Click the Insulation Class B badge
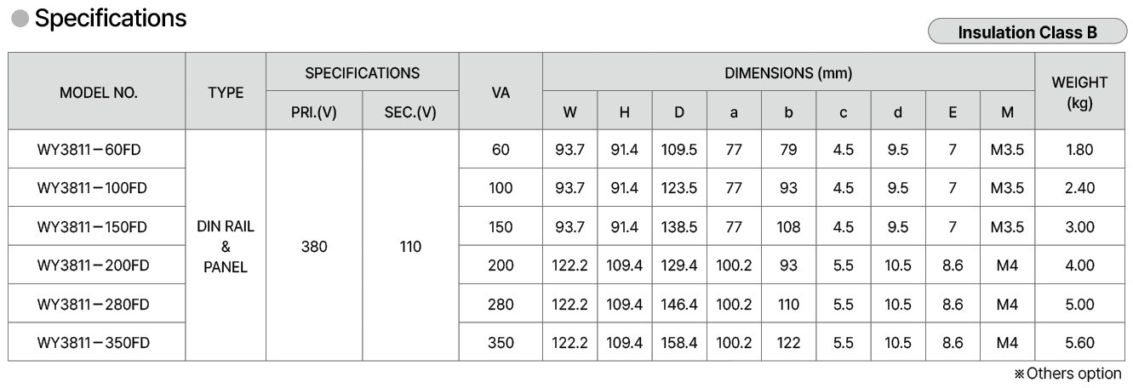1133x388 pixels. tap(1027, 32)
